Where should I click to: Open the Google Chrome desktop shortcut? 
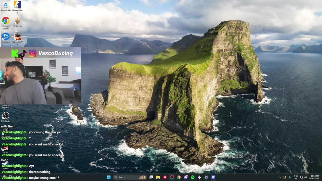pyautogui.click(x=6, y=23)
